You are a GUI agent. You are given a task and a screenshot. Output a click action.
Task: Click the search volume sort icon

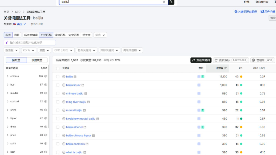pos(225,68)
